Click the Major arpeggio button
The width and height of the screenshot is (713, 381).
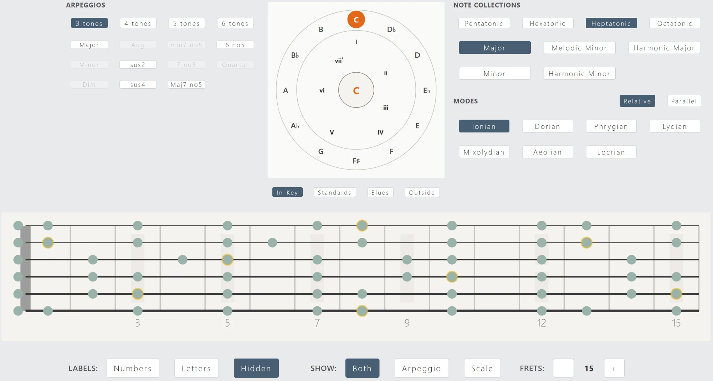tap(89, 45)
